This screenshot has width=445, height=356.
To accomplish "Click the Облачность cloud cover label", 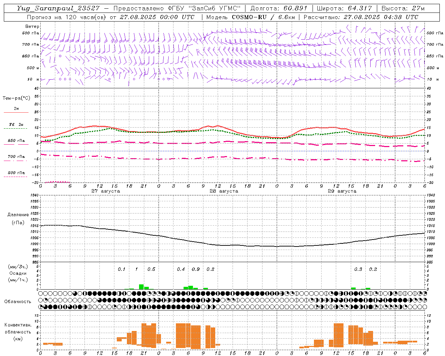I will point(18,302).
